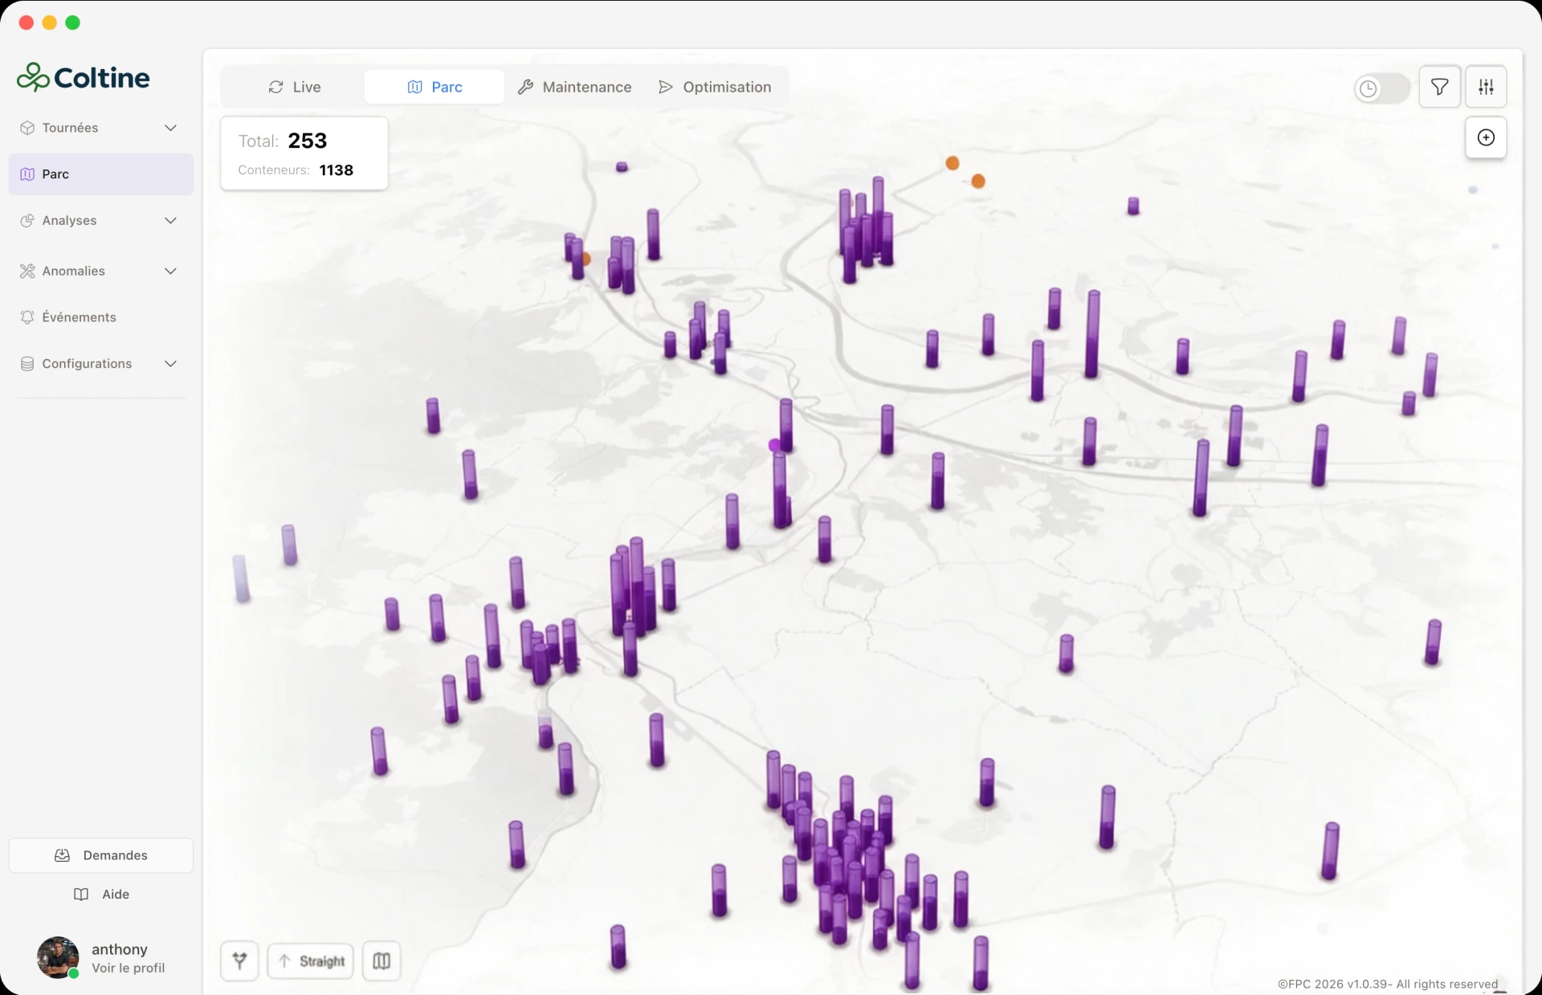The width and height of the screenshot is (1542, 995).
Task: Switch to the Live tab
Action: pos(294,87)
